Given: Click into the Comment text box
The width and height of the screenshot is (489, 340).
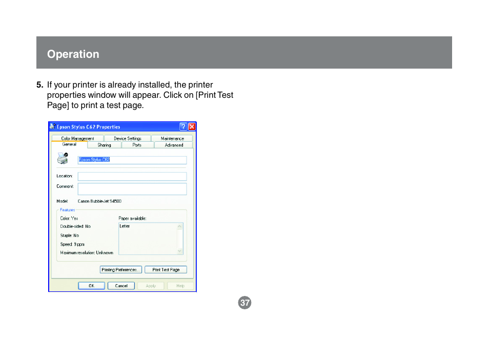Looking at the screenshot, I should pyautogui.click(x=132, y=189).
